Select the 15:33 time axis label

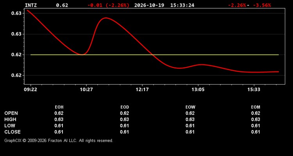tap(254, 90)
